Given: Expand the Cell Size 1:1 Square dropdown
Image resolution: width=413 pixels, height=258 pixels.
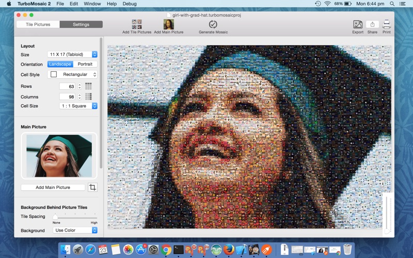Looking at the screenshot, I should pyautogui.click(x=78, y=106).
